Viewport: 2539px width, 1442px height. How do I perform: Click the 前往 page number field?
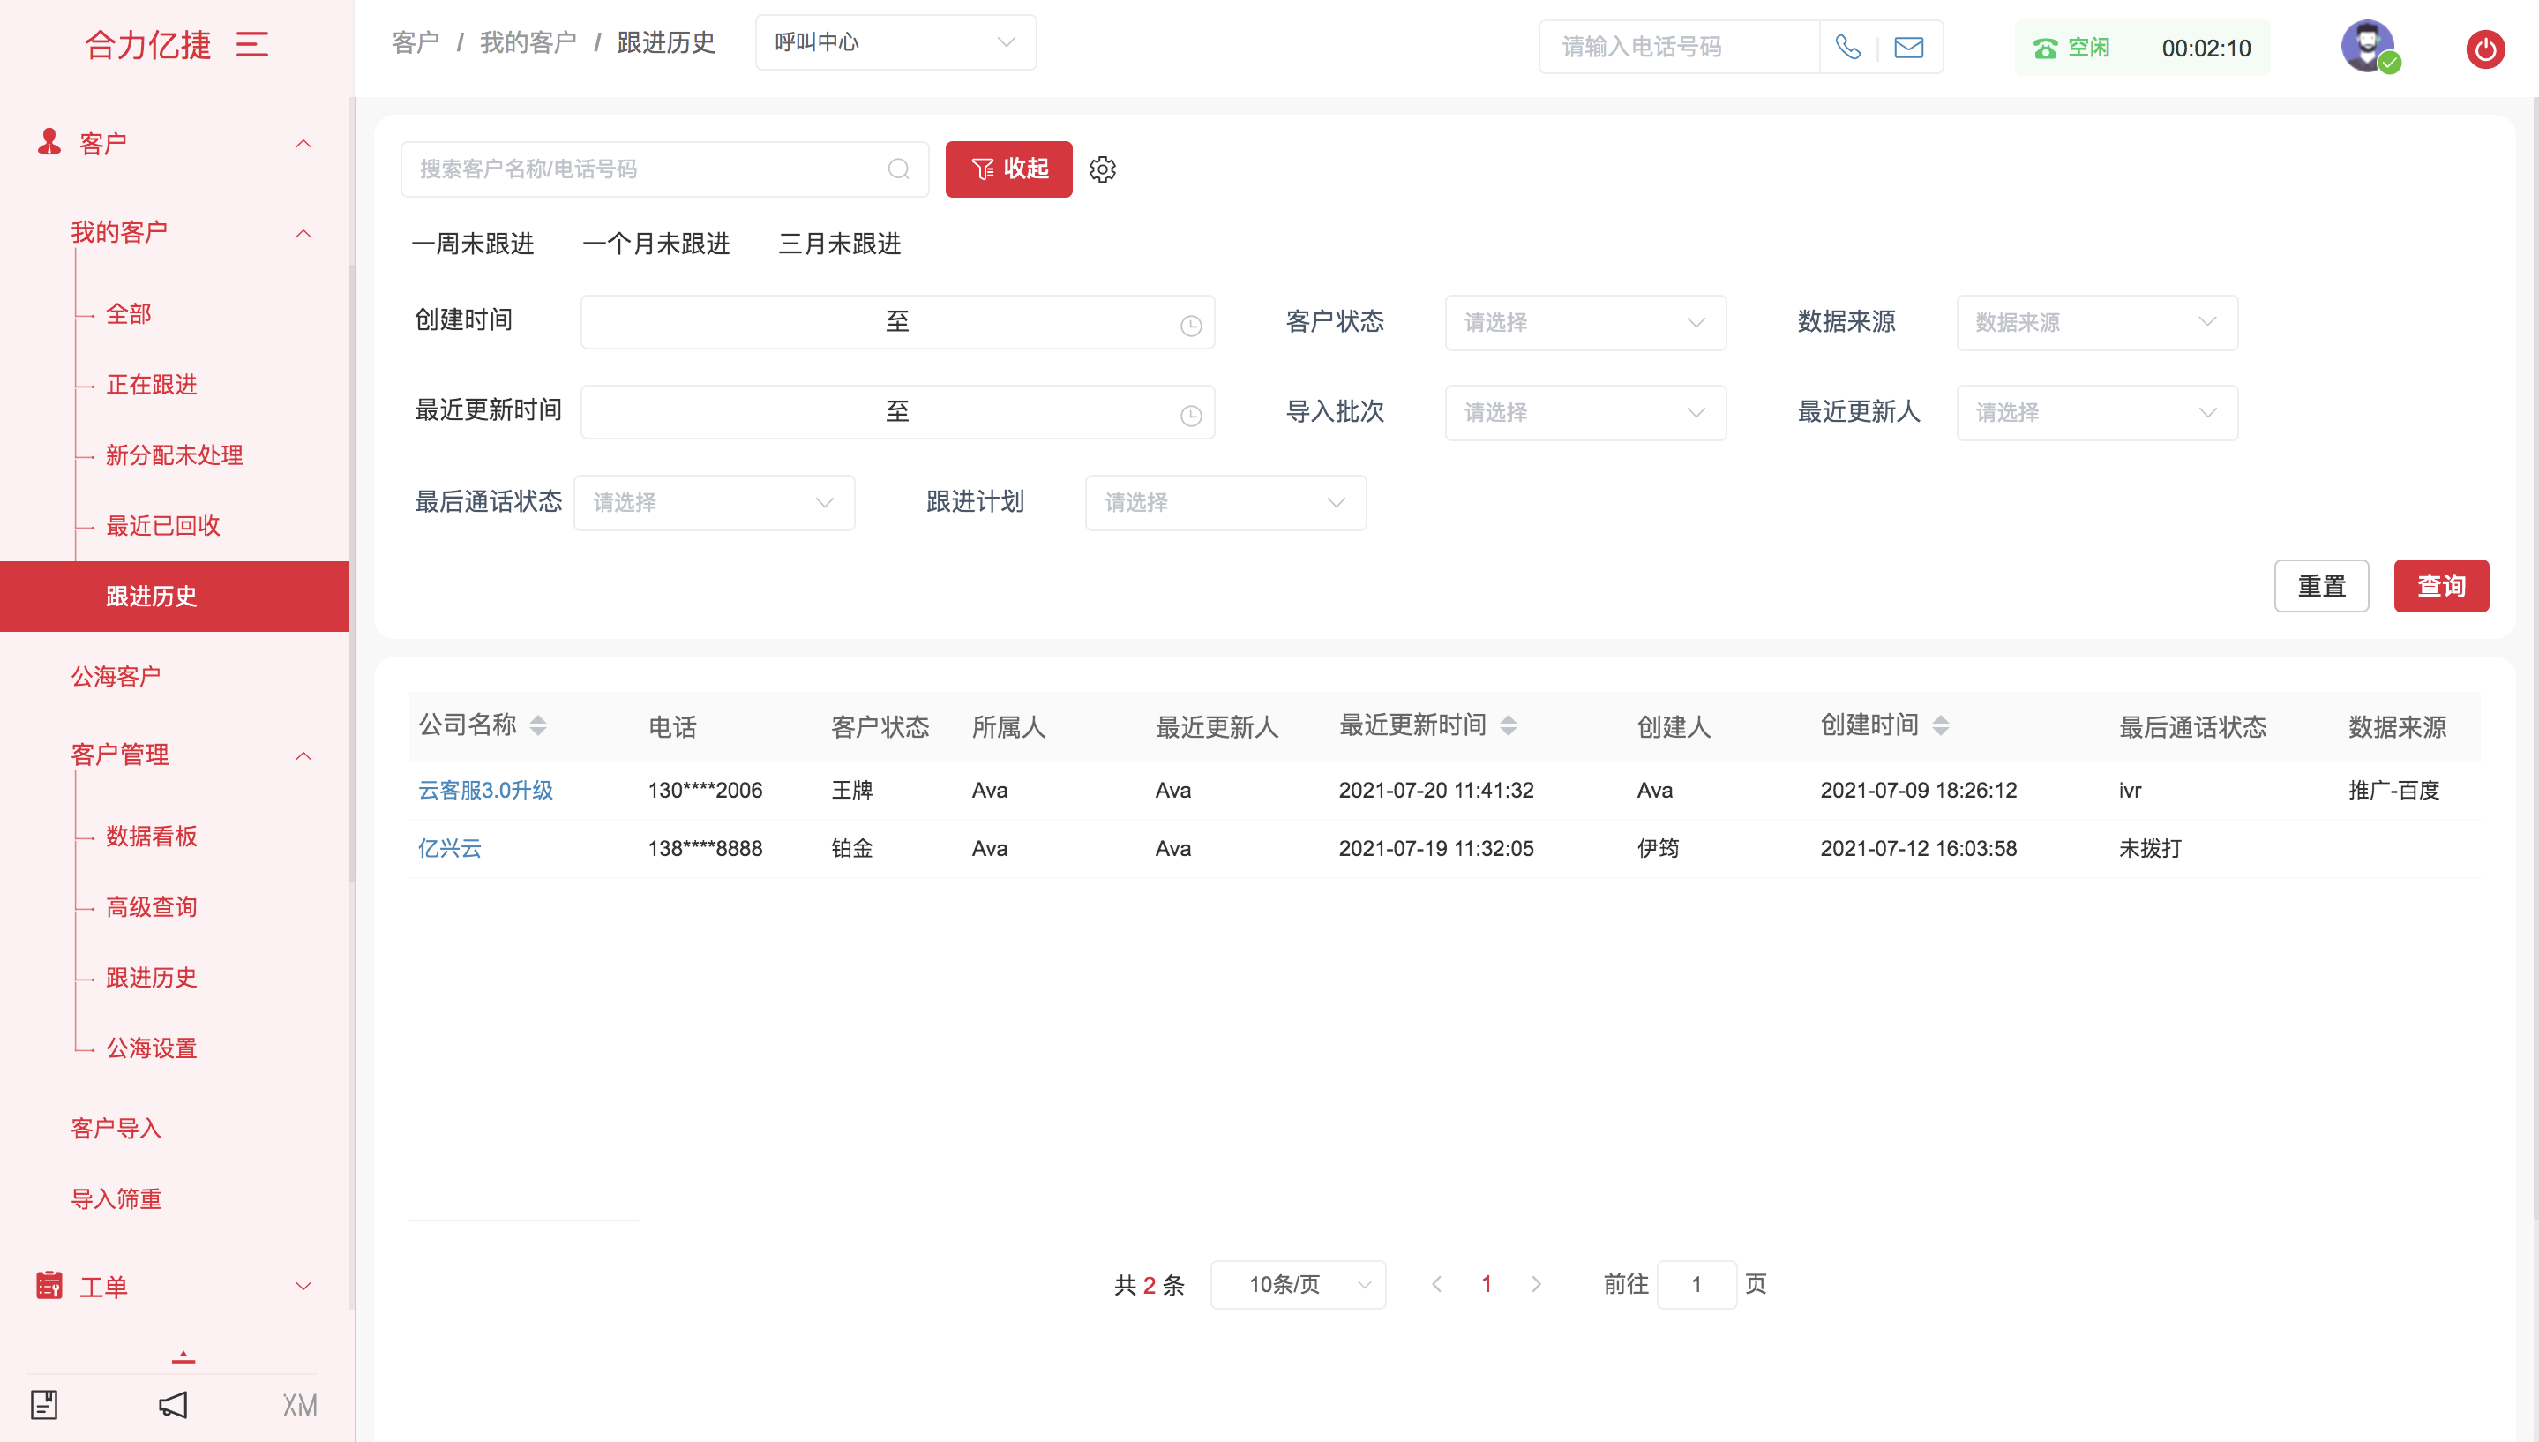point(1696,1285)
